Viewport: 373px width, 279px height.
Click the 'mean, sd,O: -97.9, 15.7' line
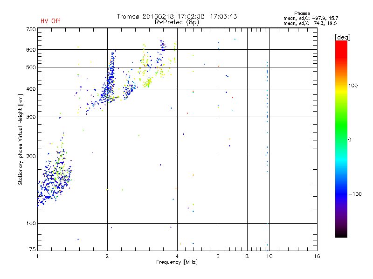(311, 18)
